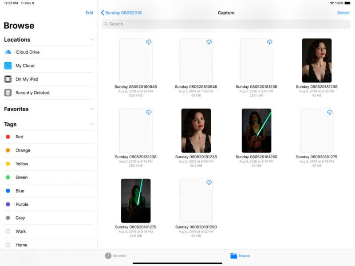The image size is (355, 266).
Task: Tap download icon on Sunday 080520181275
Action: 330,112
